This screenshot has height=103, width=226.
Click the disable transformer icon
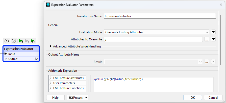pyautogui.click(x=14, y=41)
